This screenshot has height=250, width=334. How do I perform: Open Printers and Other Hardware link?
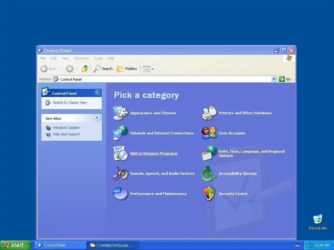pyautogui.click(x=245, y=113)
